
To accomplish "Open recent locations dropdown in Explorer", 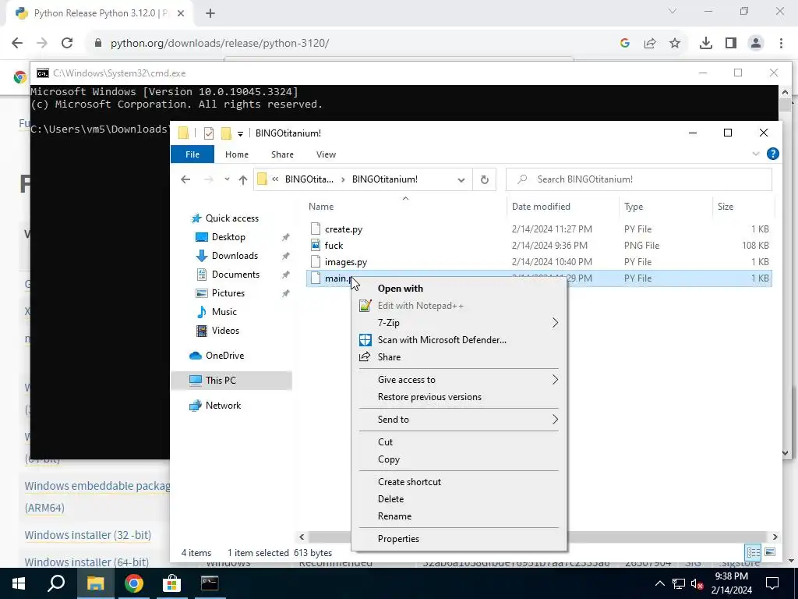I will click(x=227, y=179).
